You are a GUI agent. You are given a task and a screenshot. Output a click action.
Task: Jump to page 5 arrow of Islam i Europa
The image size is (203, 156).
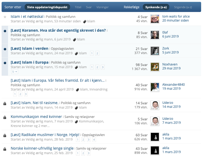tap(15, 72)
